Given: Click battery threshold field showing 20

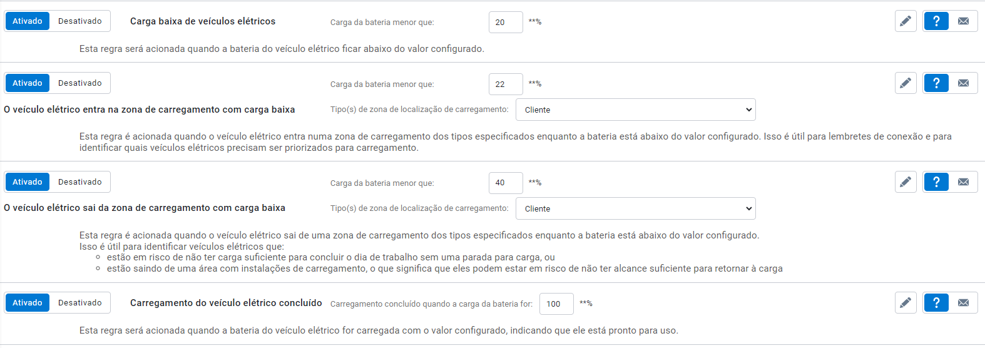Looking at the screenshot, I should click(505, 22).
